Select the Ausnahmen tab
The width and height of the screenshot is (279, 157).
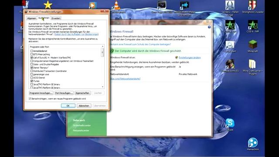tap(44, 18)
